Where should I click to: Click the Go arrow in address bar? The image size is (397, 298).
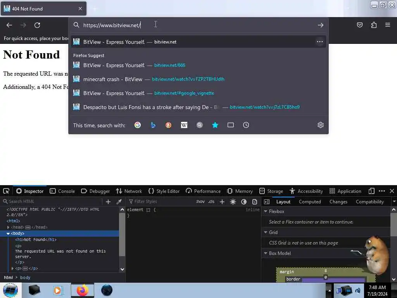tap(320, 25)
